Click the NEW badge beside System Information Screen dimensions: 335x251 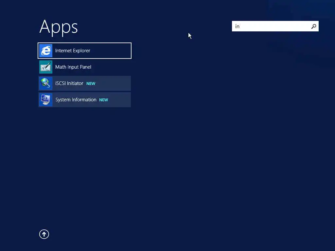click(104, 100)
